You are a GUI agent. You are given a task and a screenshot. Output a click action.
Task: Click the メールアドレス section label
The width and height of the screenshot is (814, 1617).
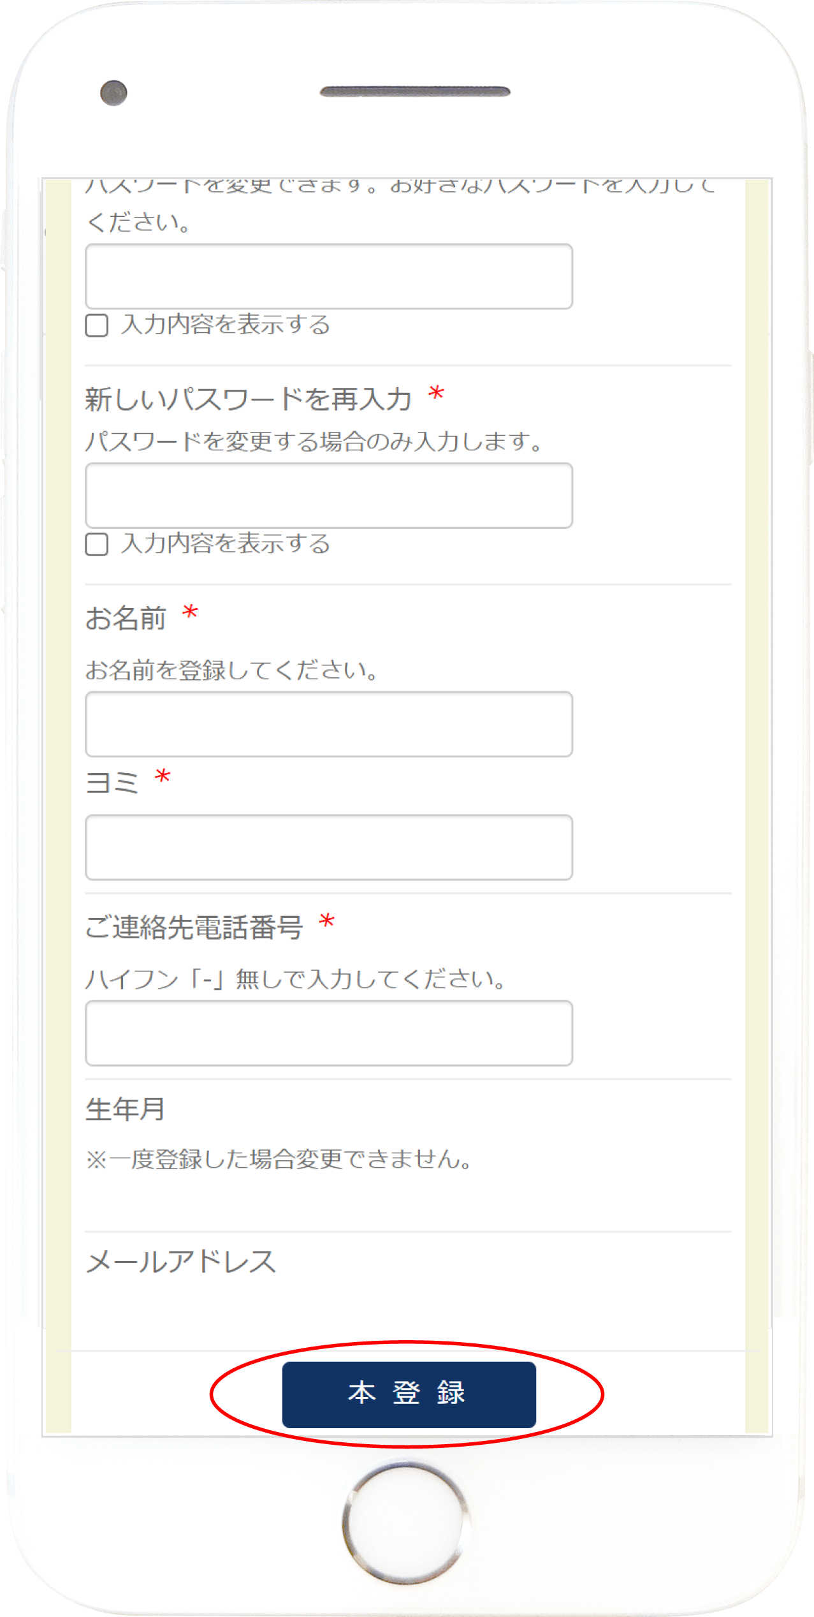coord(181,1262)
